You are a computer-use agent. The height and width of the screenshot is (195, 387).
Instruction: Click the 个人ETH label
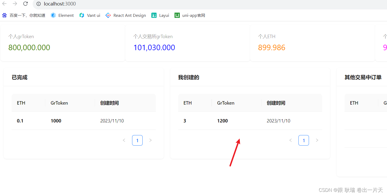267,37
